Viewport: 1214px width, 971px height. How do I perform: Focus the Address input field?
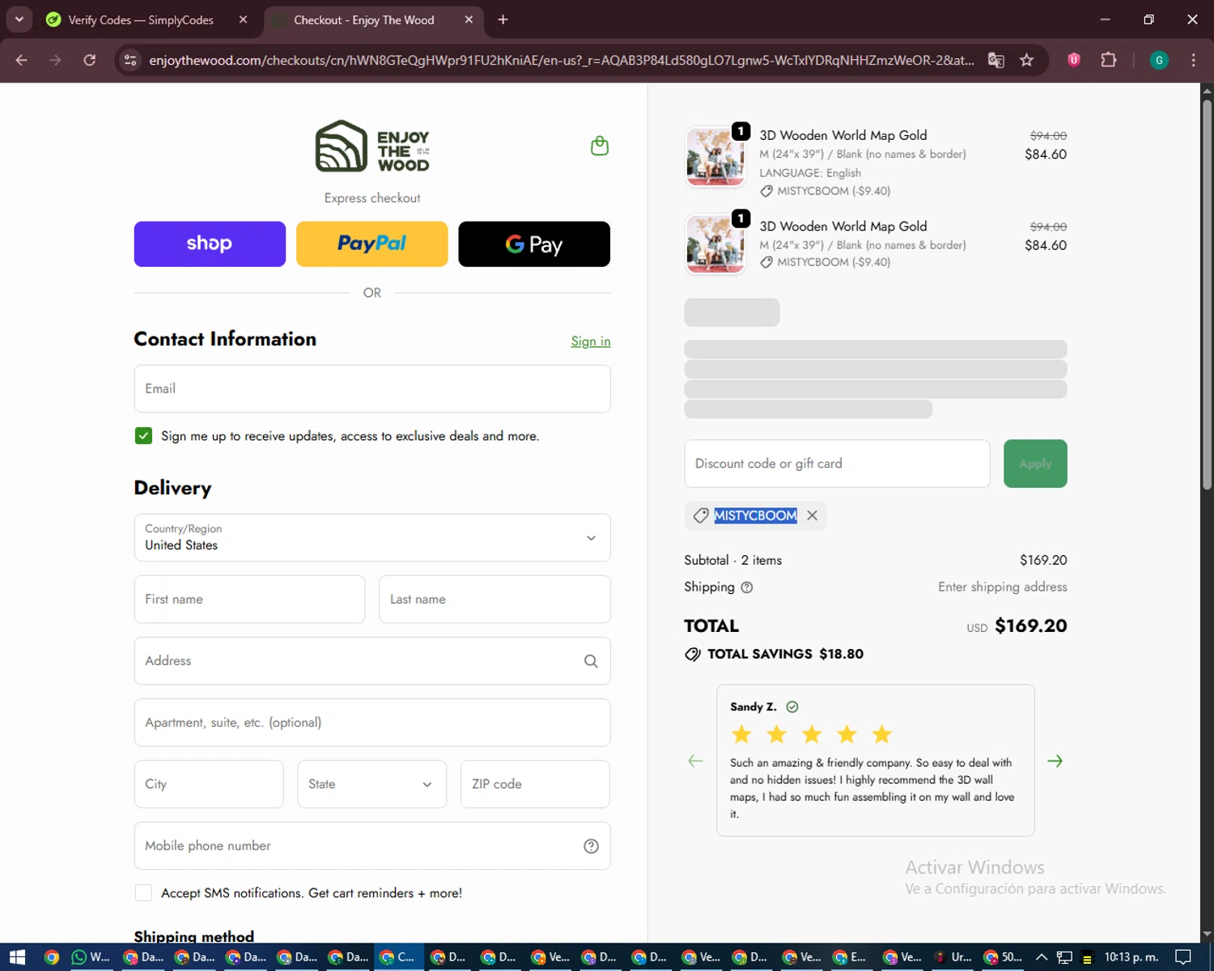(x=372, y=661)
